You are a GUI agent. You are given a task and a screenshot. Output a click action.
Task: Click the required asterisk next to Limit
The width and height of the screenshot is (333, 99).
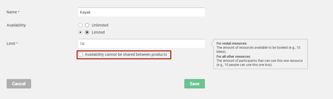pos(17,43)
